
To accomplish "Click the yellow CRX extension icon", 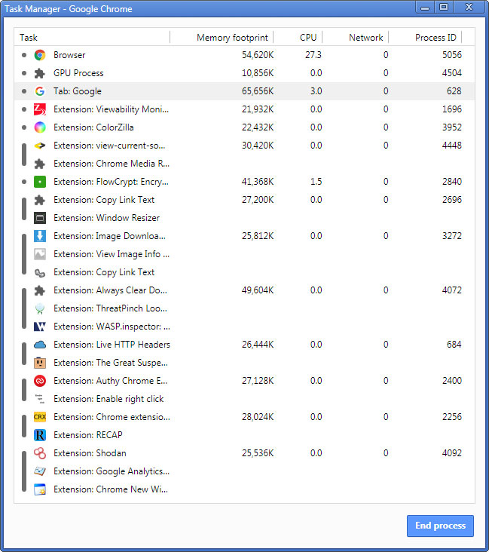I will coord(40,417).
